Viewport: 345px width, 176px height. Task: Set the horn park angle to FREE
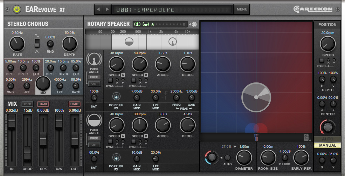point(94,77)
